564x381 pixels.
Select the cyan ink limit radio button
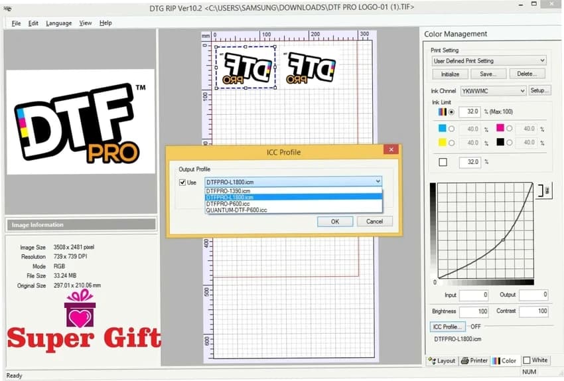(451, 129)
